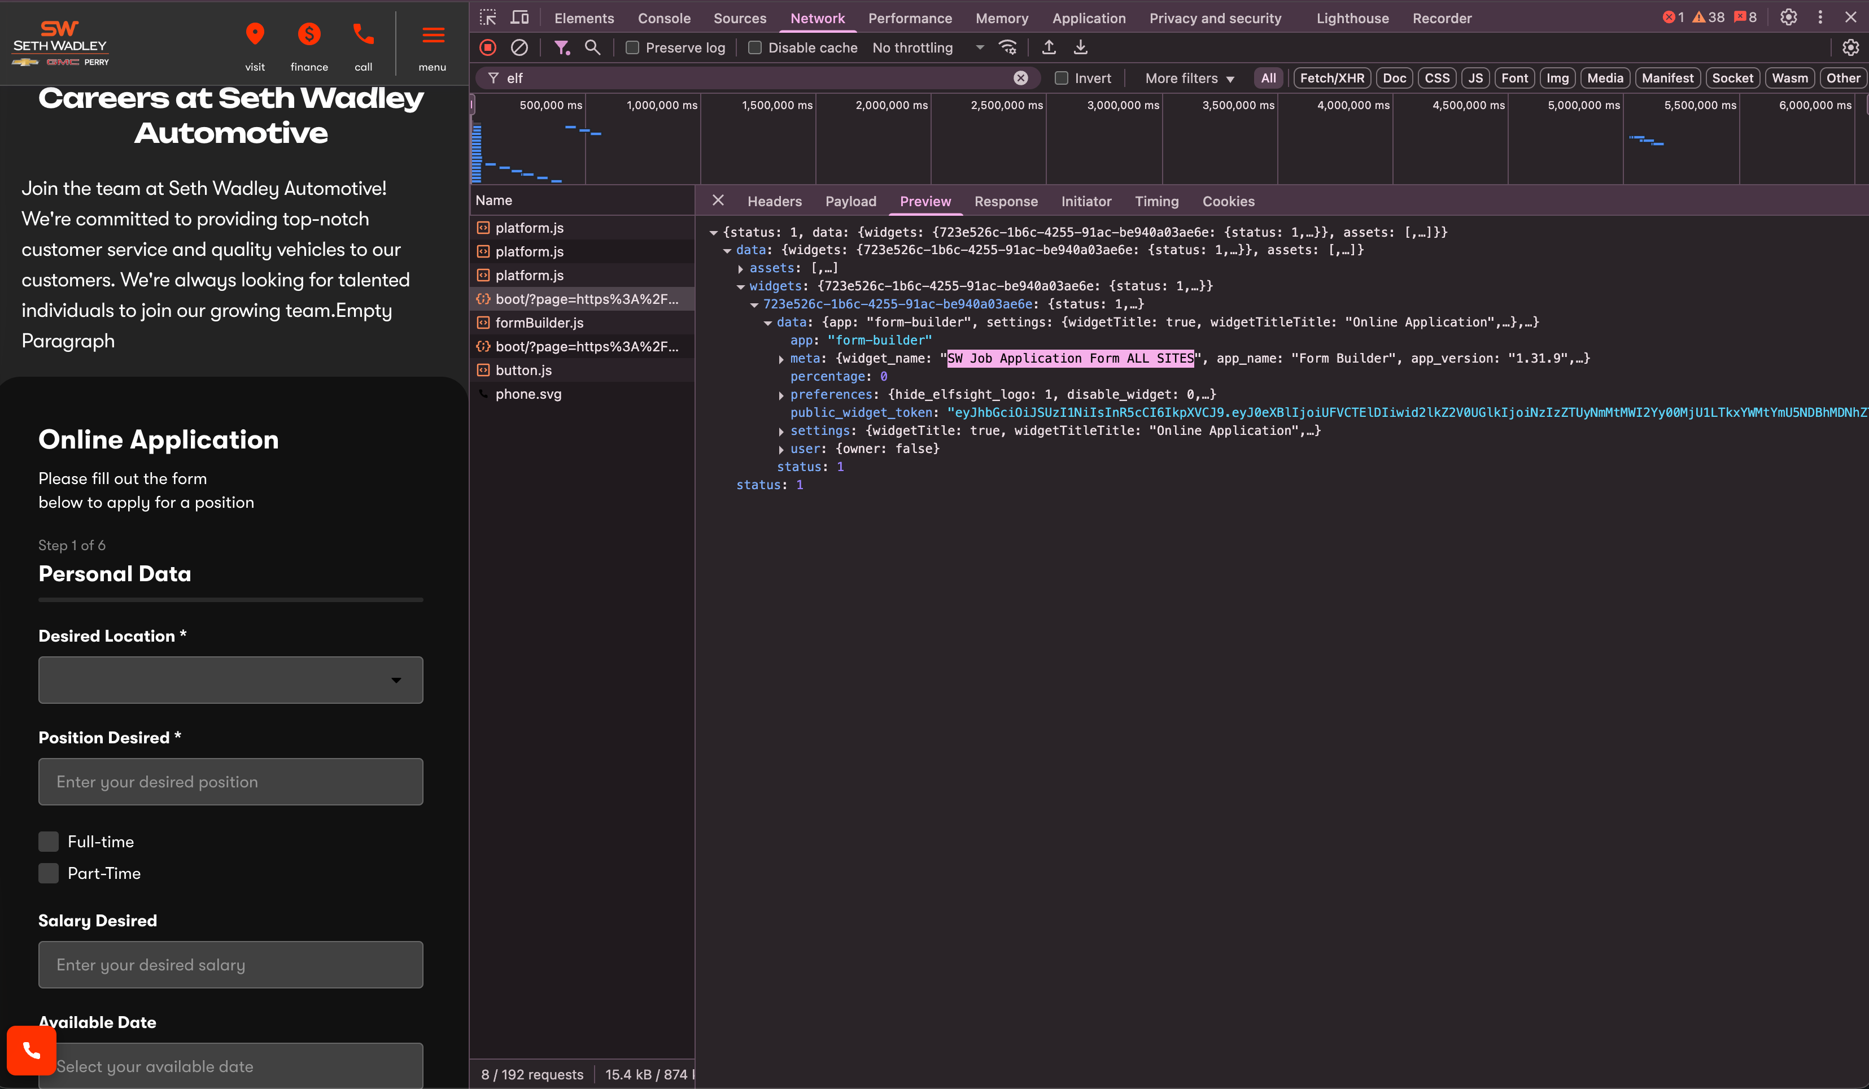Screen dimensions: 1869x1089
Task: Click the Position Desired input field
Action: pos(230,781)
